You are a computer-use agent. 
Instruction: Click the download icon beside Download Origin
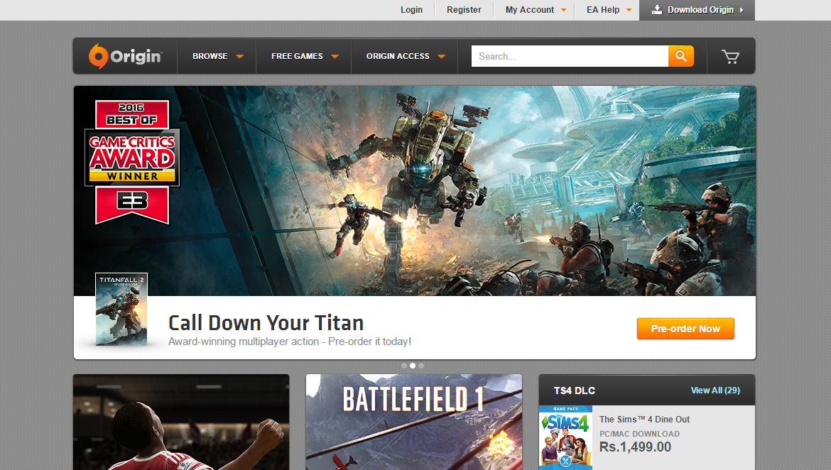coord(657,9)
